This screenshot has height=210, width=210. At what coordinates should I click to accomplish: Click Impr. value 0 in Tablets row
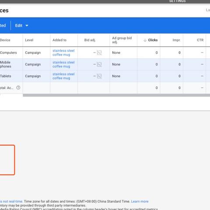(179, 76)
